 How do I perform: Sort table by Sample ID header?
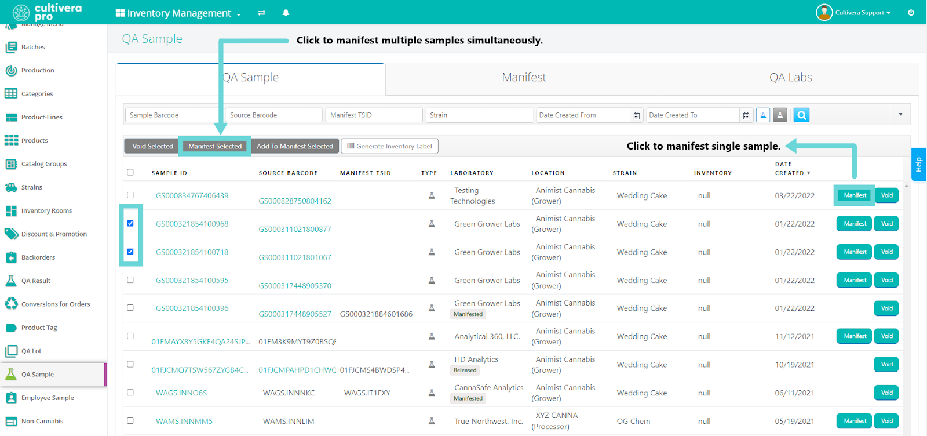(169, 173)
